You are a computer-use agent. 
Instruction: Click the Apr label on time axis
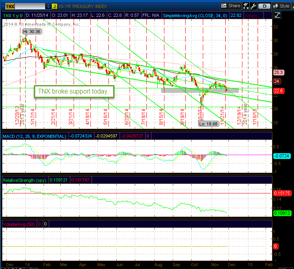click(82, 265)
